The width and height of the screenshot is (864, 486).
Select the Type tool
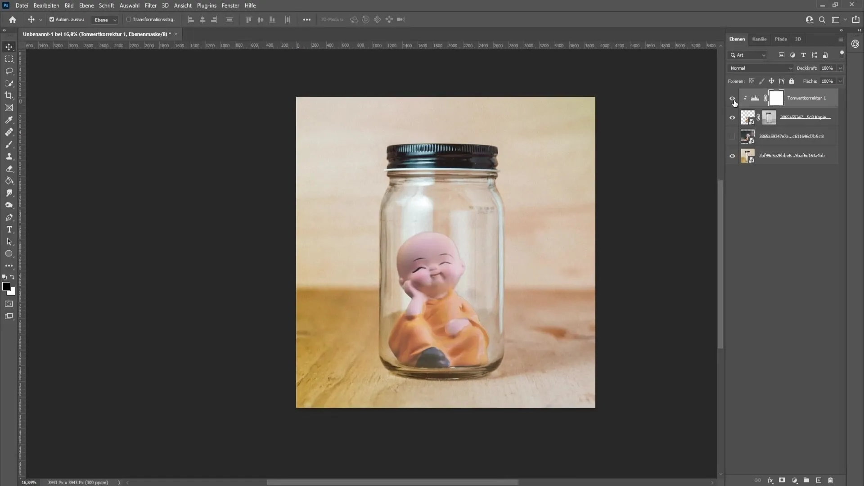point(9,229)
